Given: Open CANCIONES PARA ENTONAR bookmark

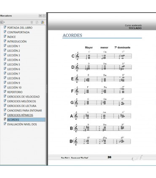Looking at the screenshot, I should [x=24, y=110].
